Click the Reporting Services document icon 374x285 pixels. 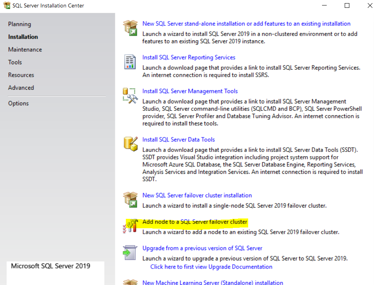point(130,61)
